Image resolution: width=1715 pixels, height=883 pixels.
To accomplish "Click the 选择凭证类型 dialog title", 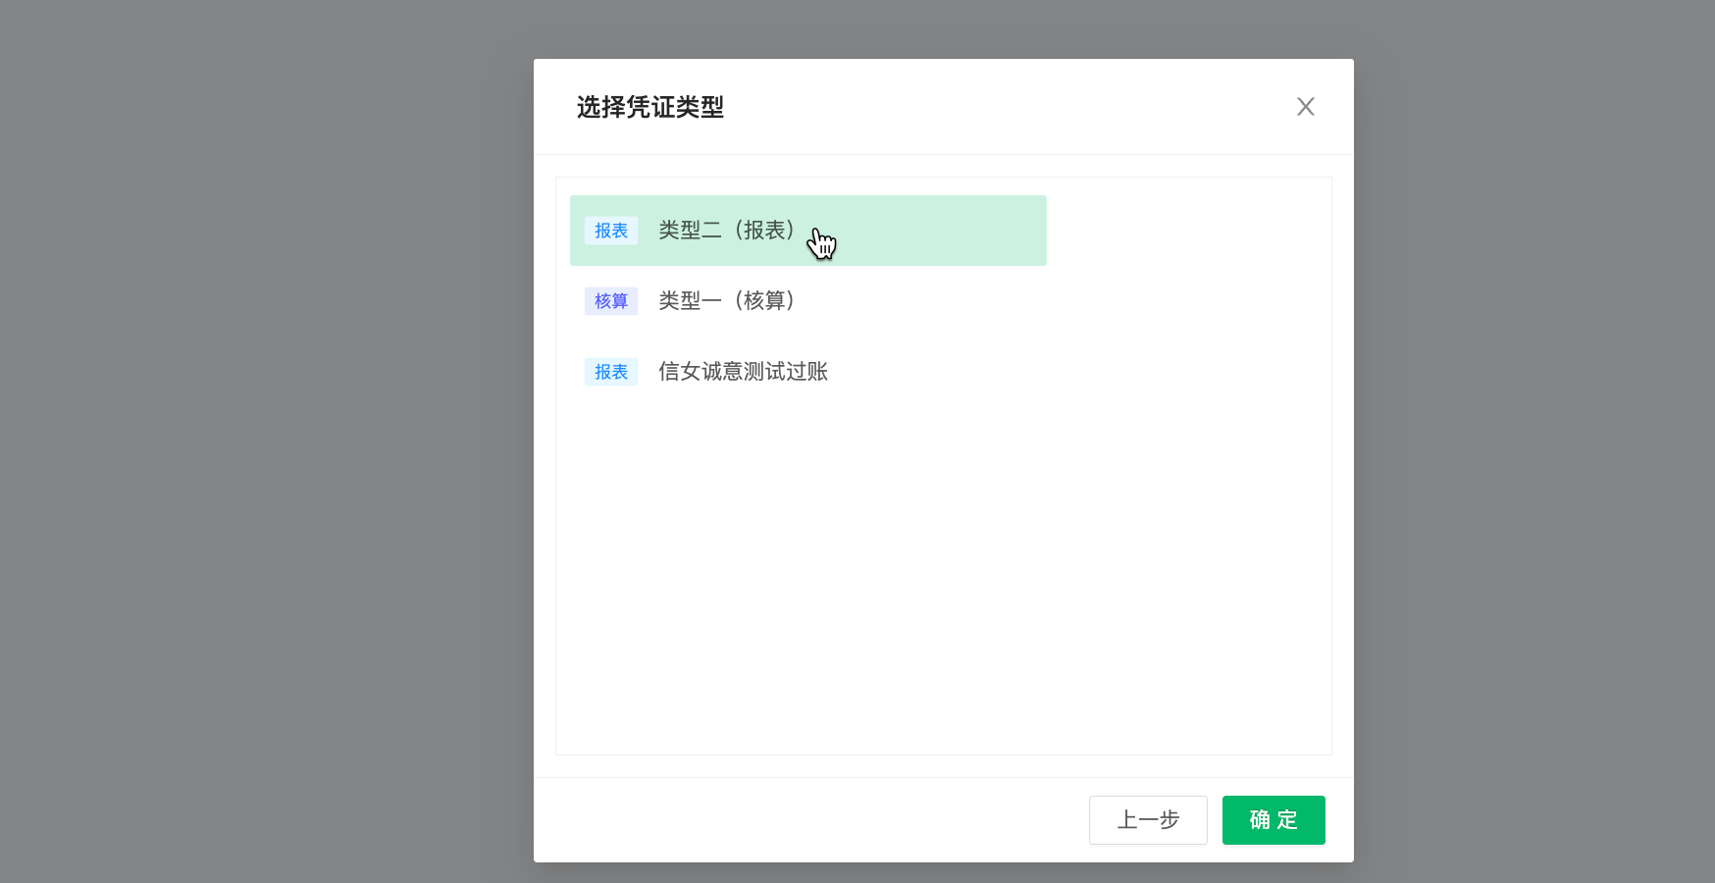I will pos(650,107).
